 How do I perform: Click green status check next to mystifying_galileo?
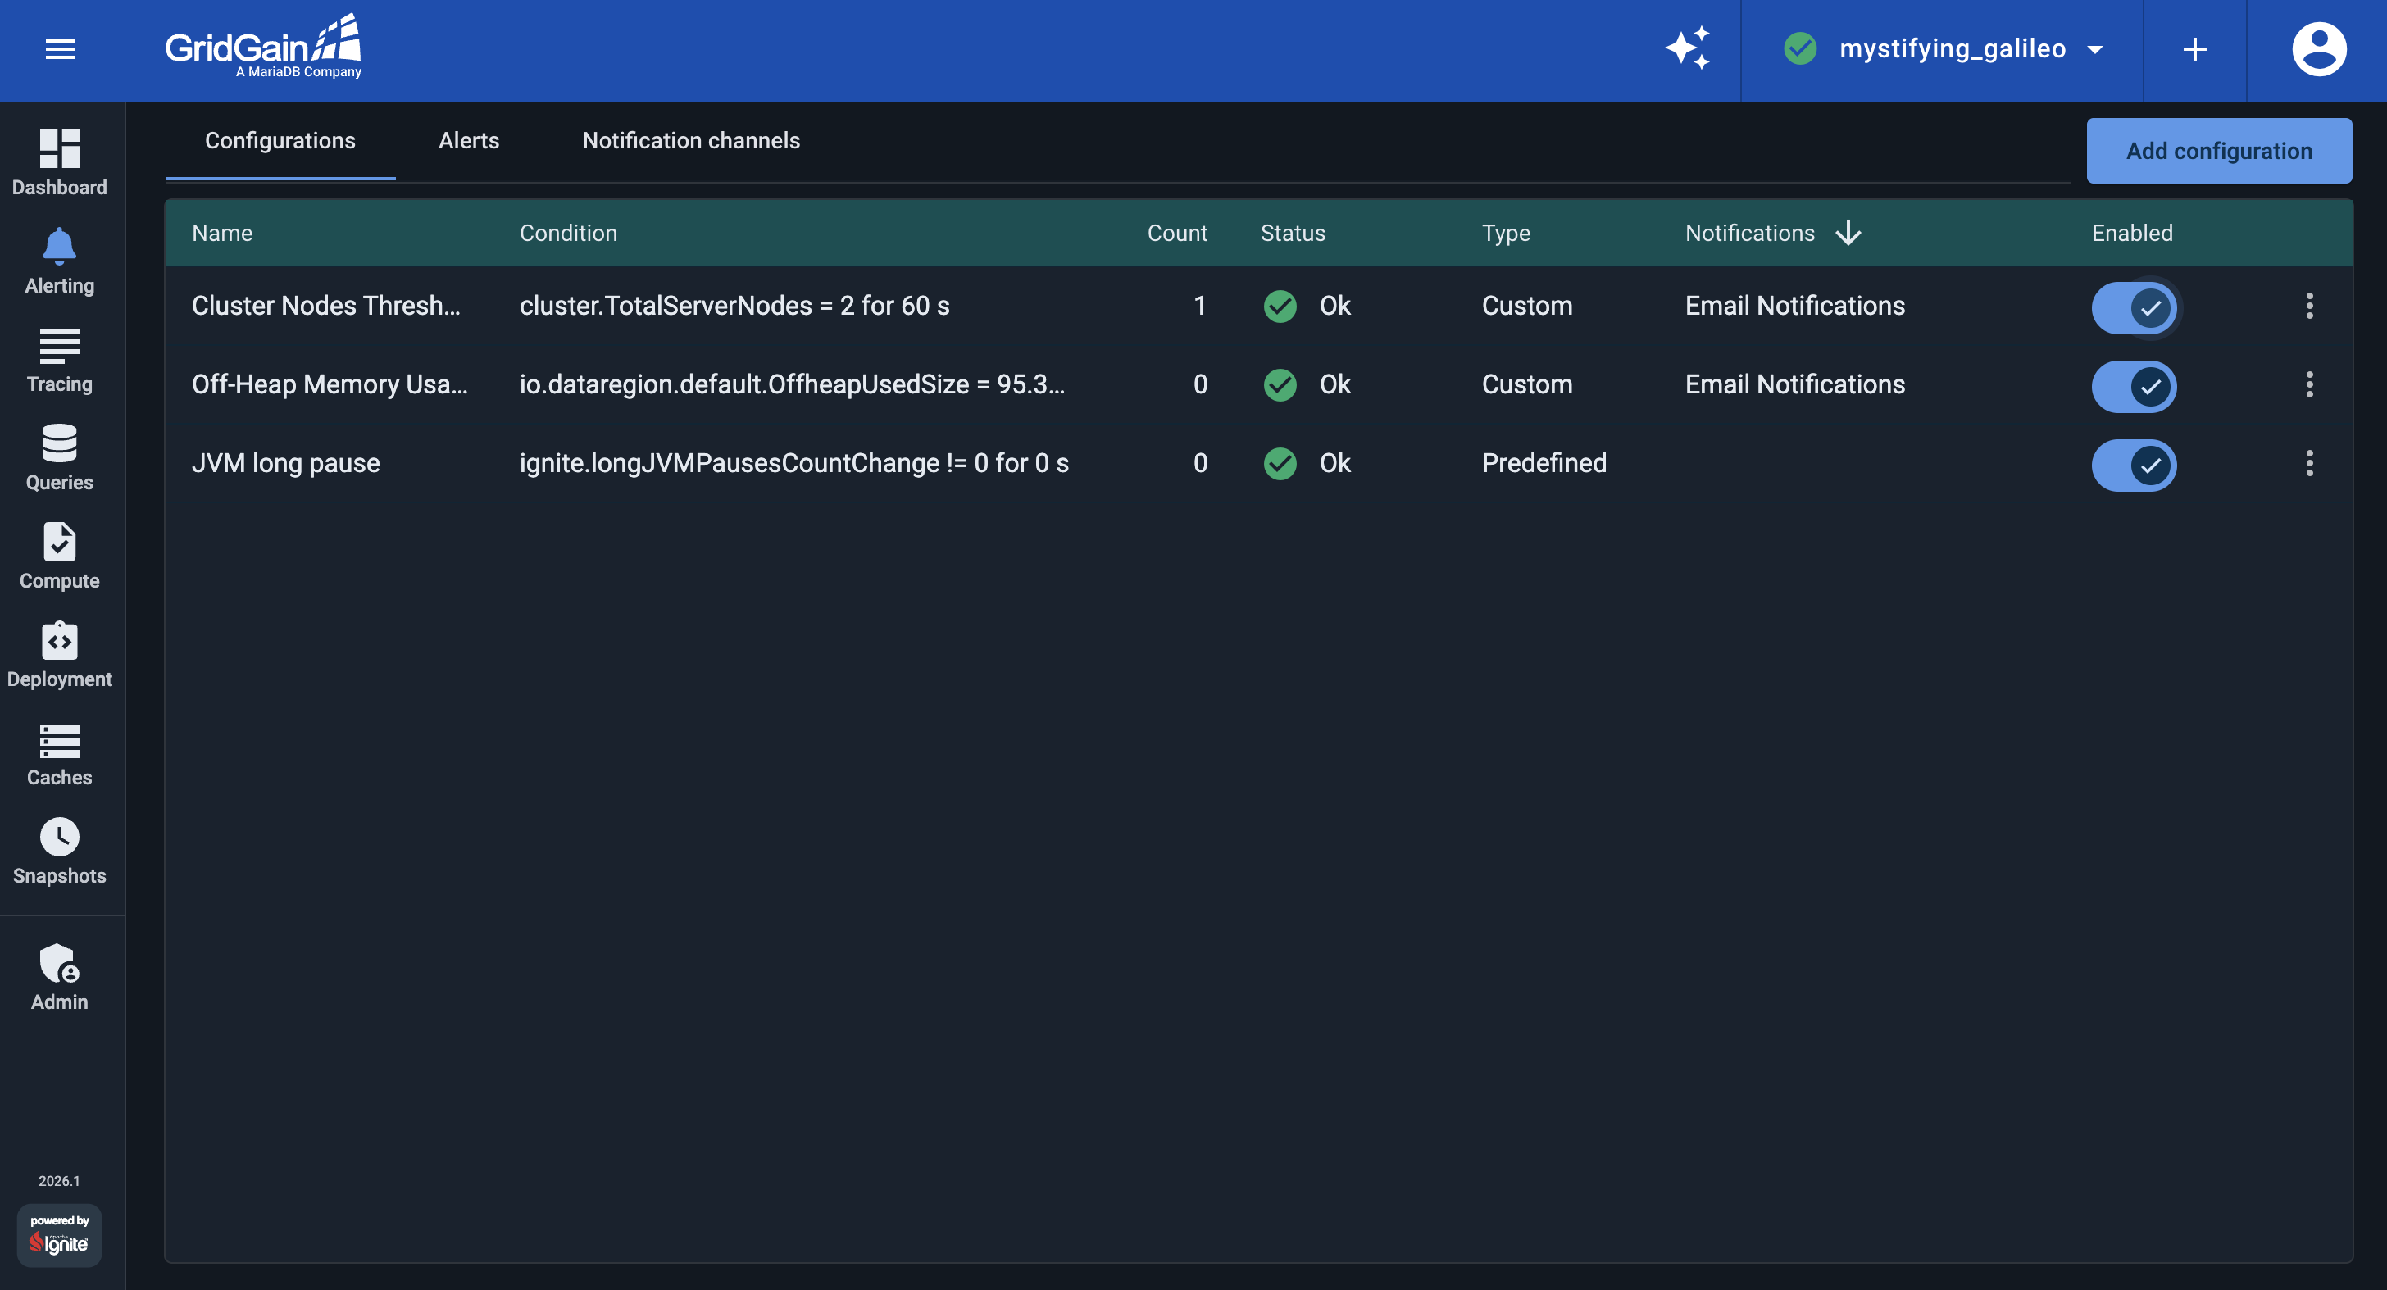1799,48
